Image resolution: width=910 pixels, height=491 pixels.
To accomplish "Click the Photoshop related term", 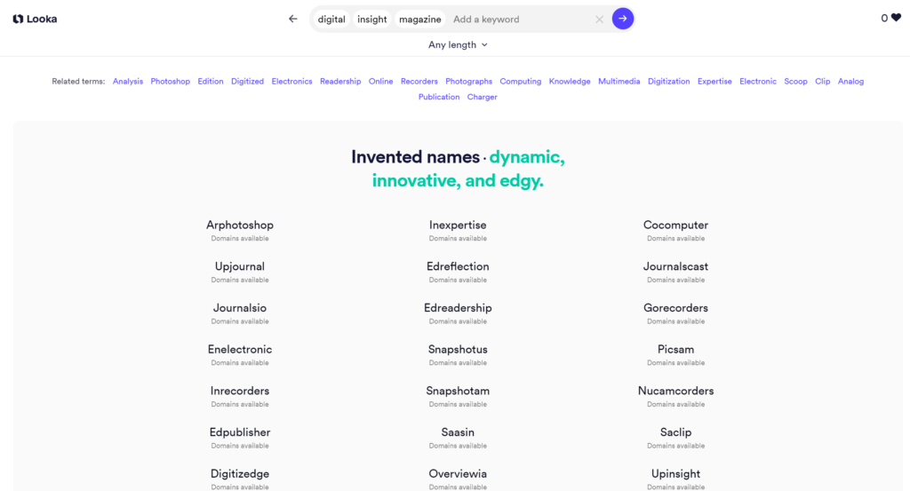I will (x=171, y=82).
